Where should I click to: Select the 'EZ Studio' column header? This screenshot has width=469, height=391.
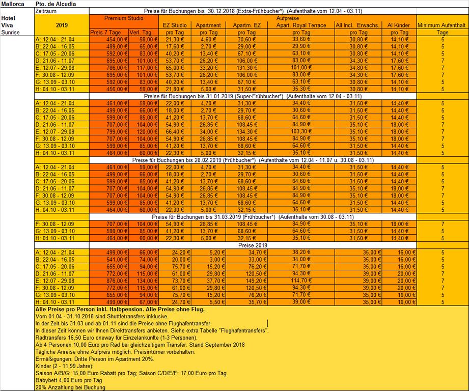175,25
